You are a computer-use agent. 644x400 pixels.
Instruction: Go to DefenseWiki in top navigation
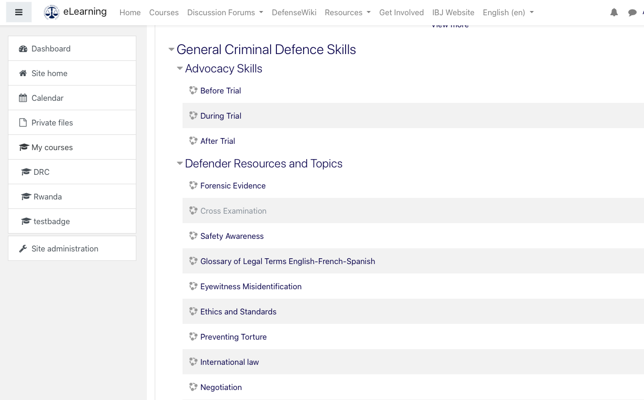click(294, 13)
